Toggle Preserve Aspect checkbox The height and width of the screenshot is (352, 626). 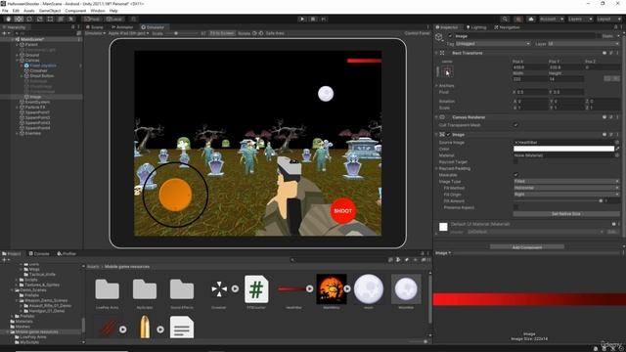click(515, 207)
